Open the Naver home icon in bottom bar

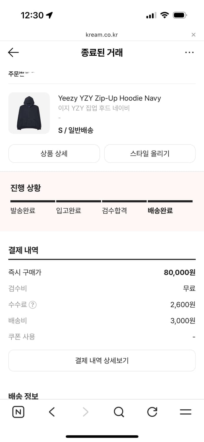coord(18,412)
